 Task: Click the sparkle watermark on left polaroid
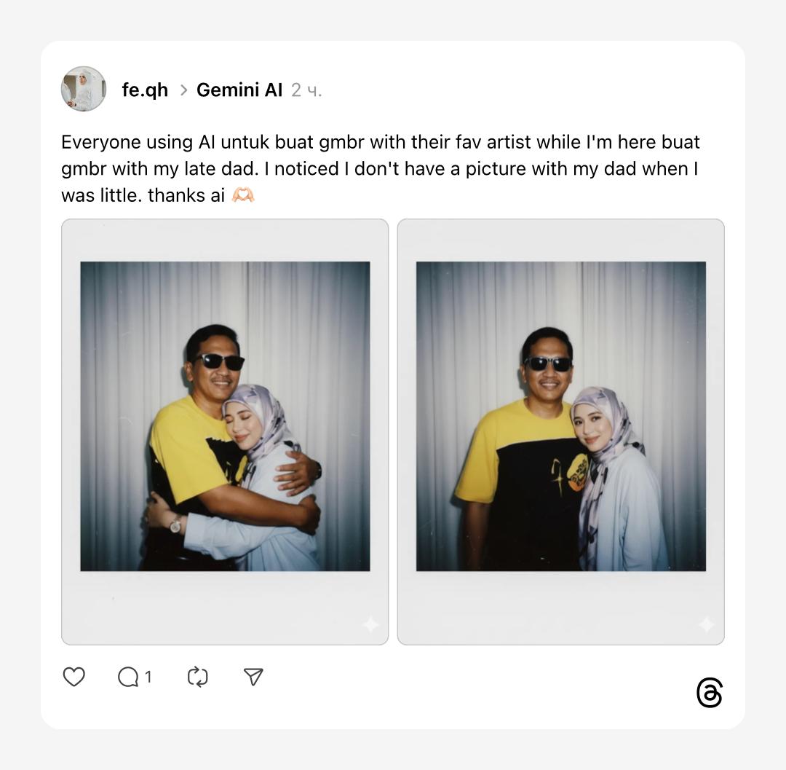click(x=370, y=624)
